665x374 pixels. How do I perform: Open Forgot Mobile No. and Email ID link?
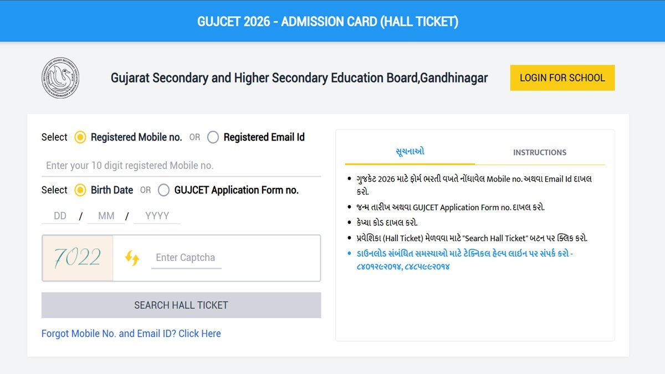tap(131, 333)
